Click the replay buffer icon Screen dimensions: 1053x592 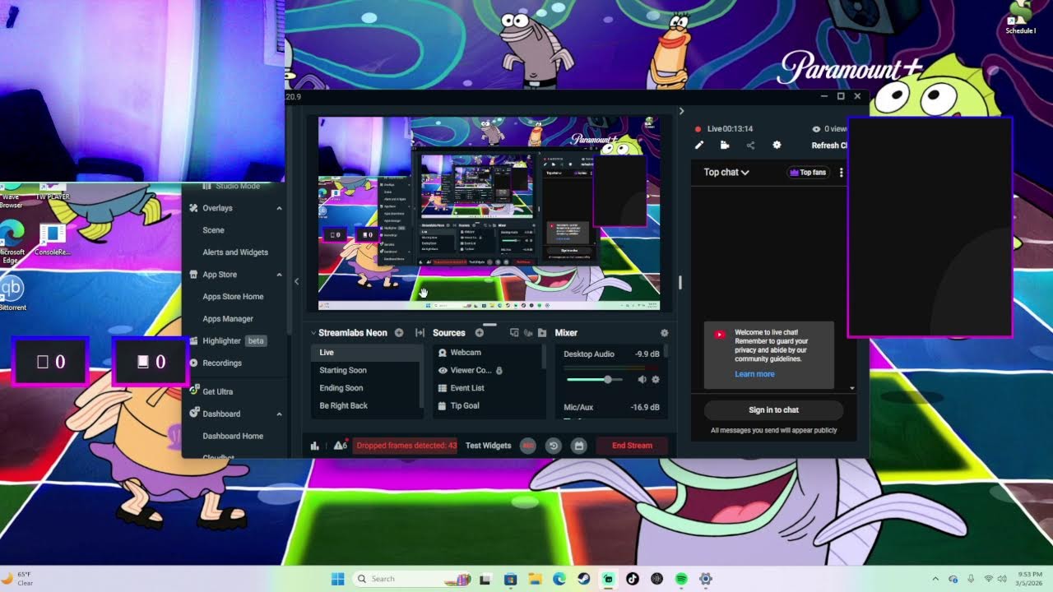point(554,446)
